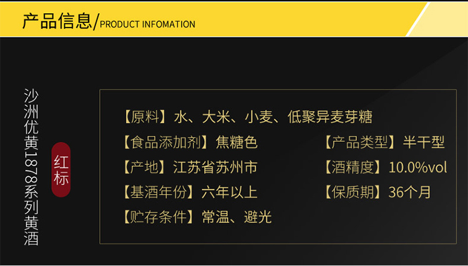Click the vertical 沙洲优黄1878系列黄酒 title
Screen dimensions: 468x266
click(30, 166)
